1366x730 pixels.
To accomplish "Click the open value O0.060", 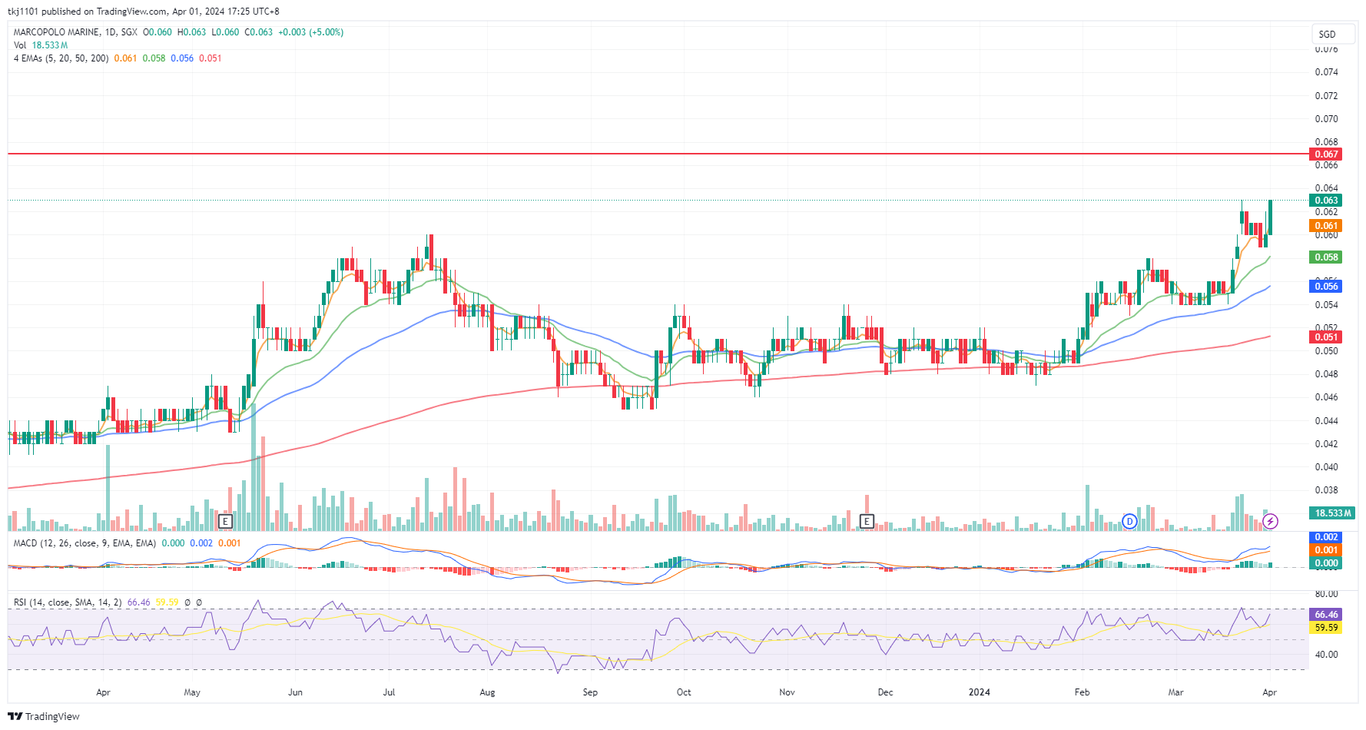I will click(157, 32).
